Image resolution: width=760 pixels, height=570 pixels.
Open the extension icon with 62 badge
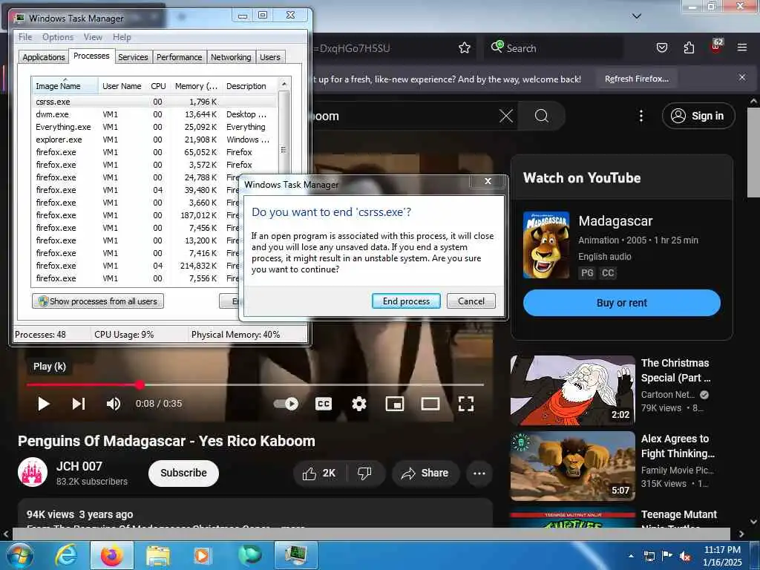(x=716, y=47)
